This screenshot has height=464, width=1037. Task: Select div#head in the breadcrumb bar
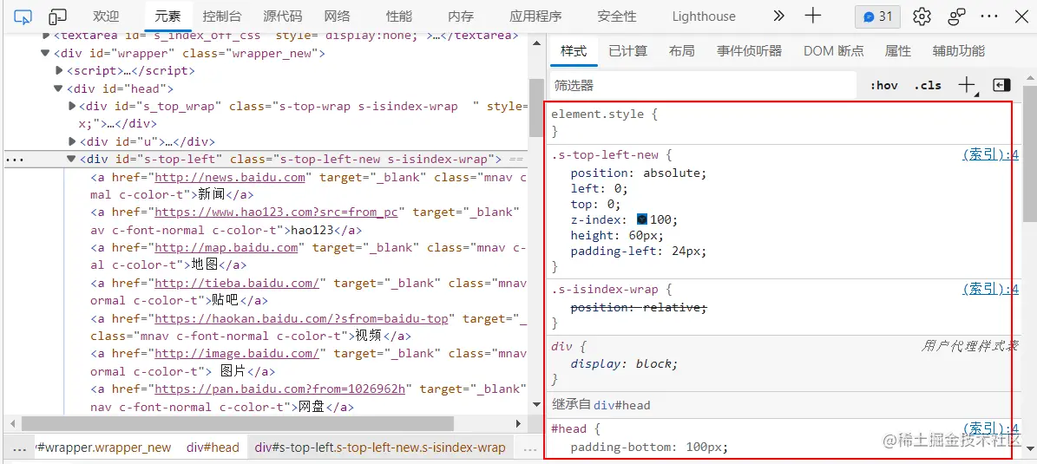tap(213, 448)
